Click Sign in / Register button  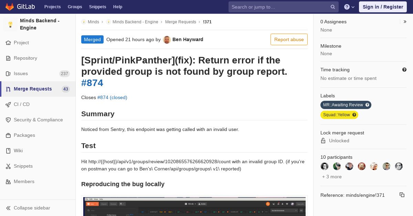pos(383,7)
